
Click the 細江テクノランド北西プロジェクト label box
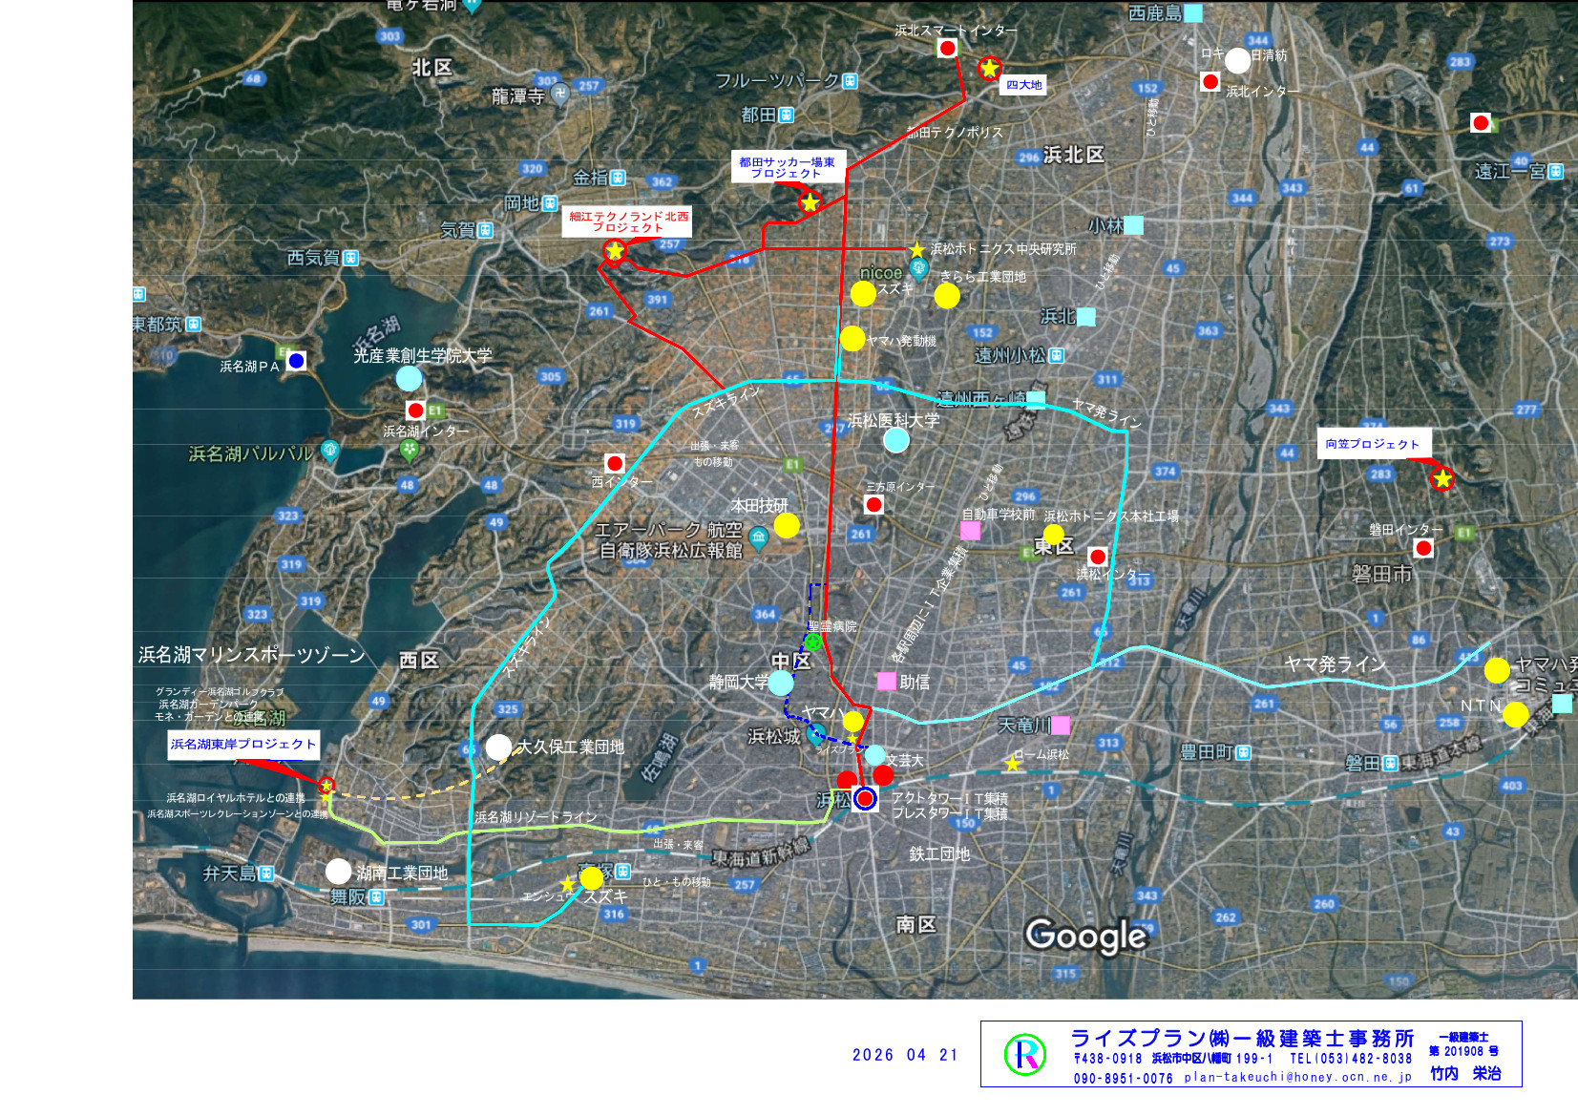click(628, 221)
